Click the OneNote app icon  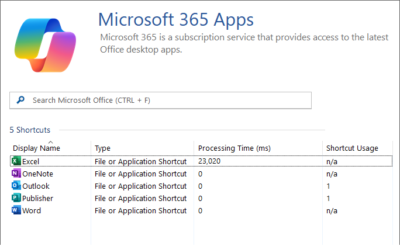16,174
